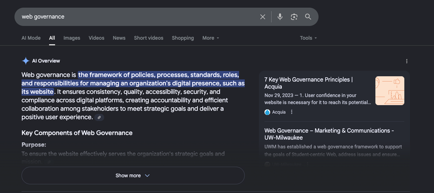Click the 'AI Overview' heading text
The image size is (434, 193).
[46, 61]
